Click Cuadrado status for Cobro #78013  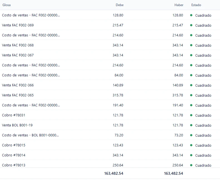click(203, 165)
